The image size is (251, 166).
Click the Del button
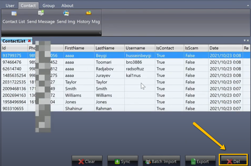(234, 161)
